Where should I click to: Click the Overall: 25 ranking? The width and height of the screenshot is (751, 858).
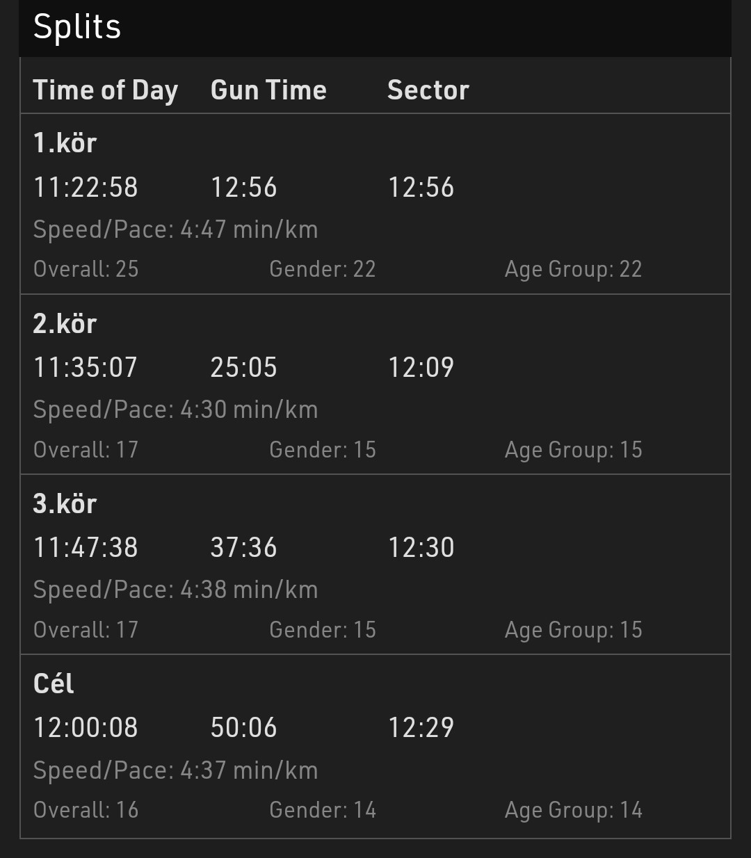[x=86, y=269]
